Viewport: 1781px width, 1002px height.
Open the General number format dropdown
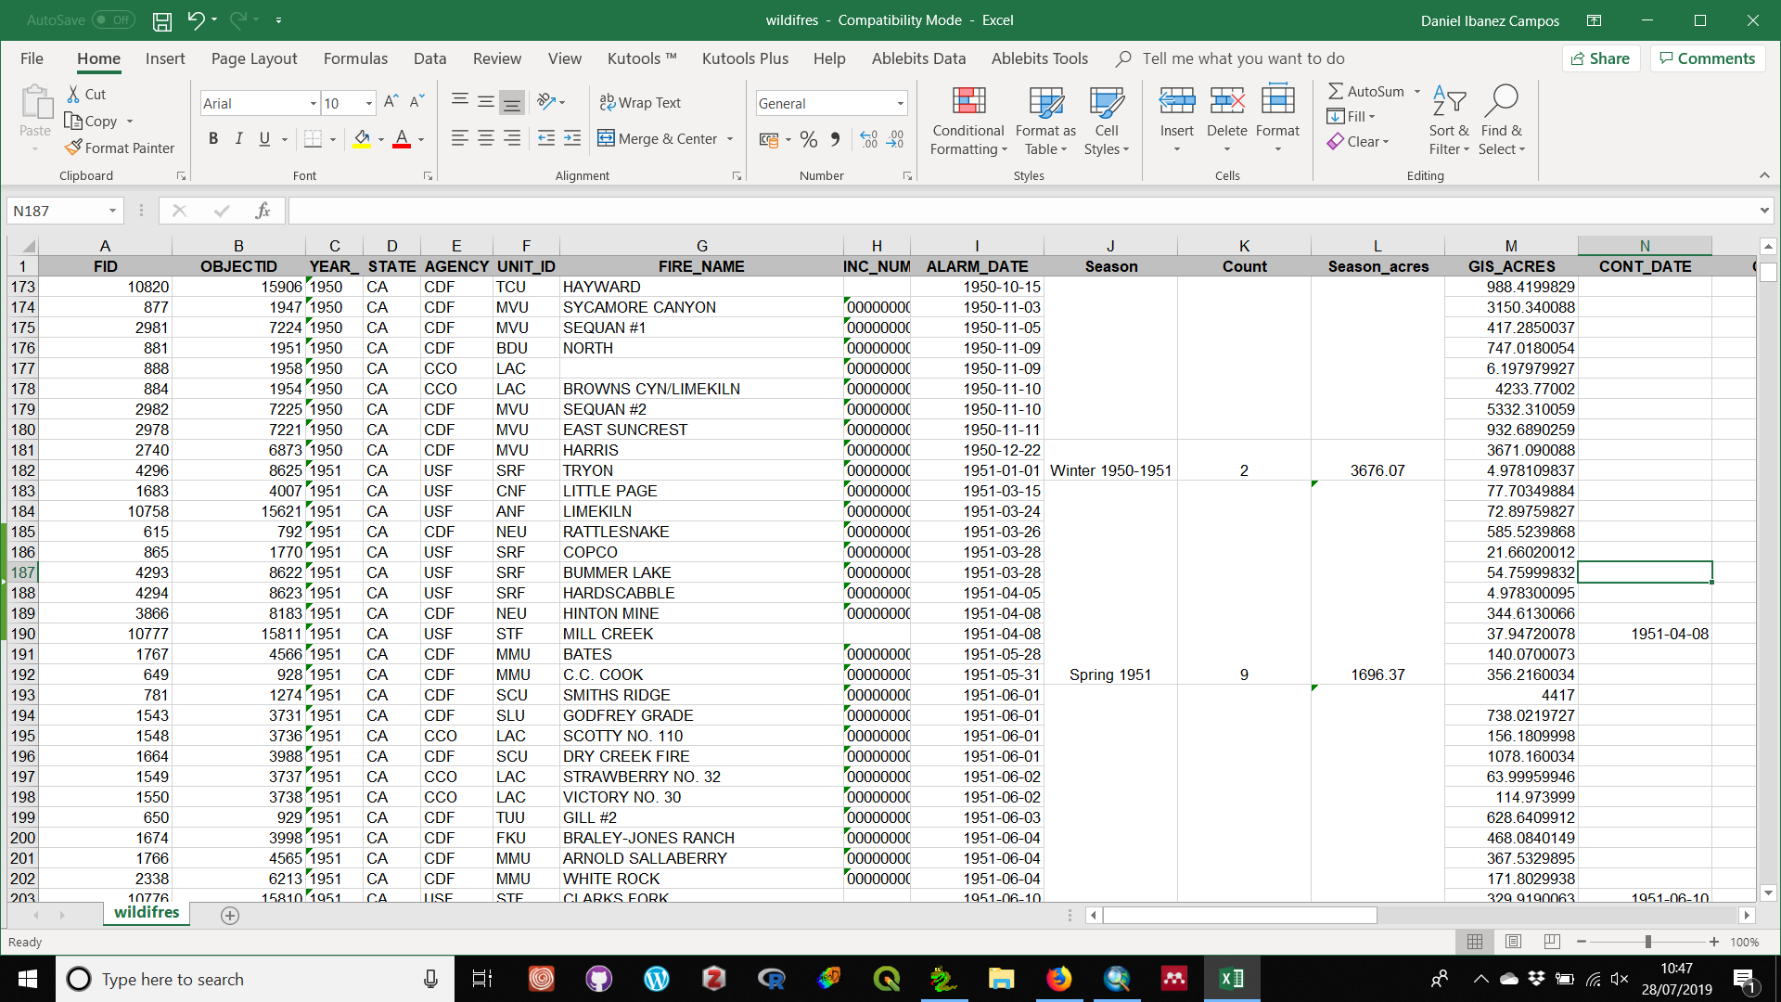click(x=900, y=103)
